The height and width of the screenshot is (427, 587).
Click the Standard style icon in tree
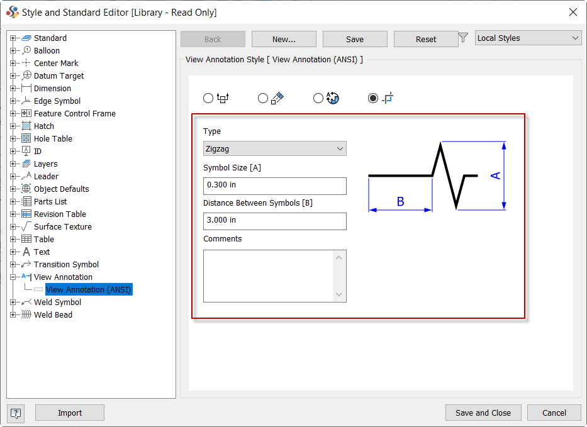point(26,38)
